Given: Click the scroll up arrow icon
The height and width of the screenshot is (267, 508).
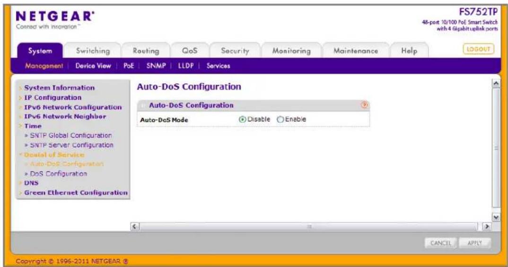Looking at the screenshot, I should click(496, 84).
